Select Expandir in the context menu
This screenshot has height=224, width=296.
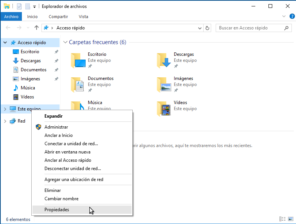click(x=82, y=116)
